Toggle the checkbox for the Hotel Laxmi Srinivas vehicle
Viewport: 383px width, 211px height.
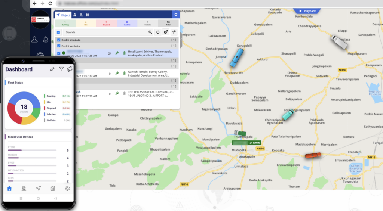click(58, 53)
